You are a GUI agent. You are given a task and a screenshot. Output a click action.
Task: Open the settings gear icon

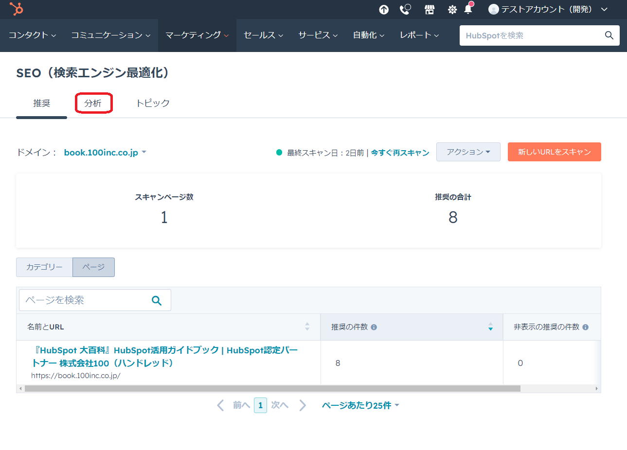click(452, 10)
